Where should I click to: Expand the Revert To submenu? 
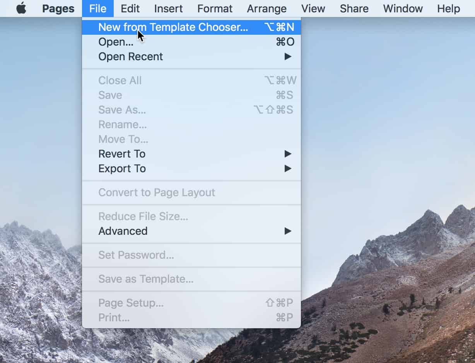[191, 154]
